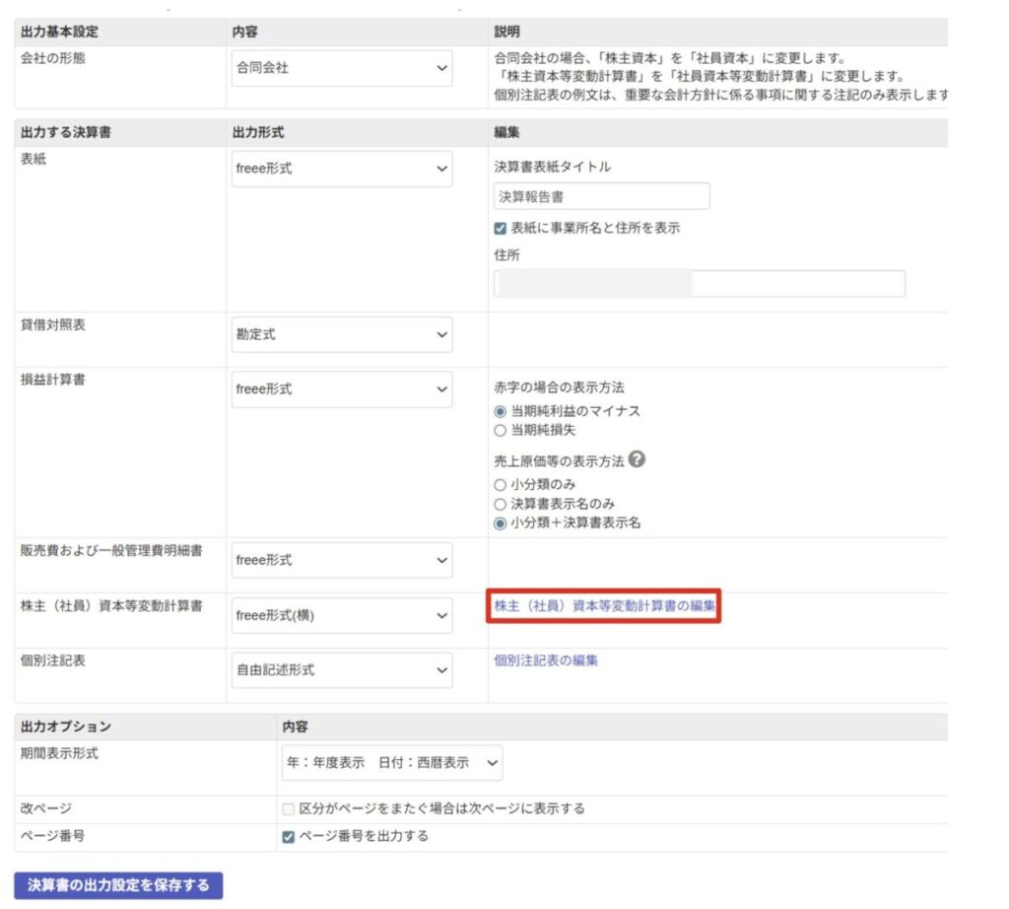Select 当期純損失 radio option
1009x909 pixels.
[x=501, y=431]
